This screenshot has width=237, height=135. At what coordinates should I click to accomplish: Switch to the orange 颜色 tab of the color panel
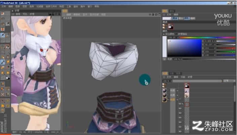click(x=165, y=11)
